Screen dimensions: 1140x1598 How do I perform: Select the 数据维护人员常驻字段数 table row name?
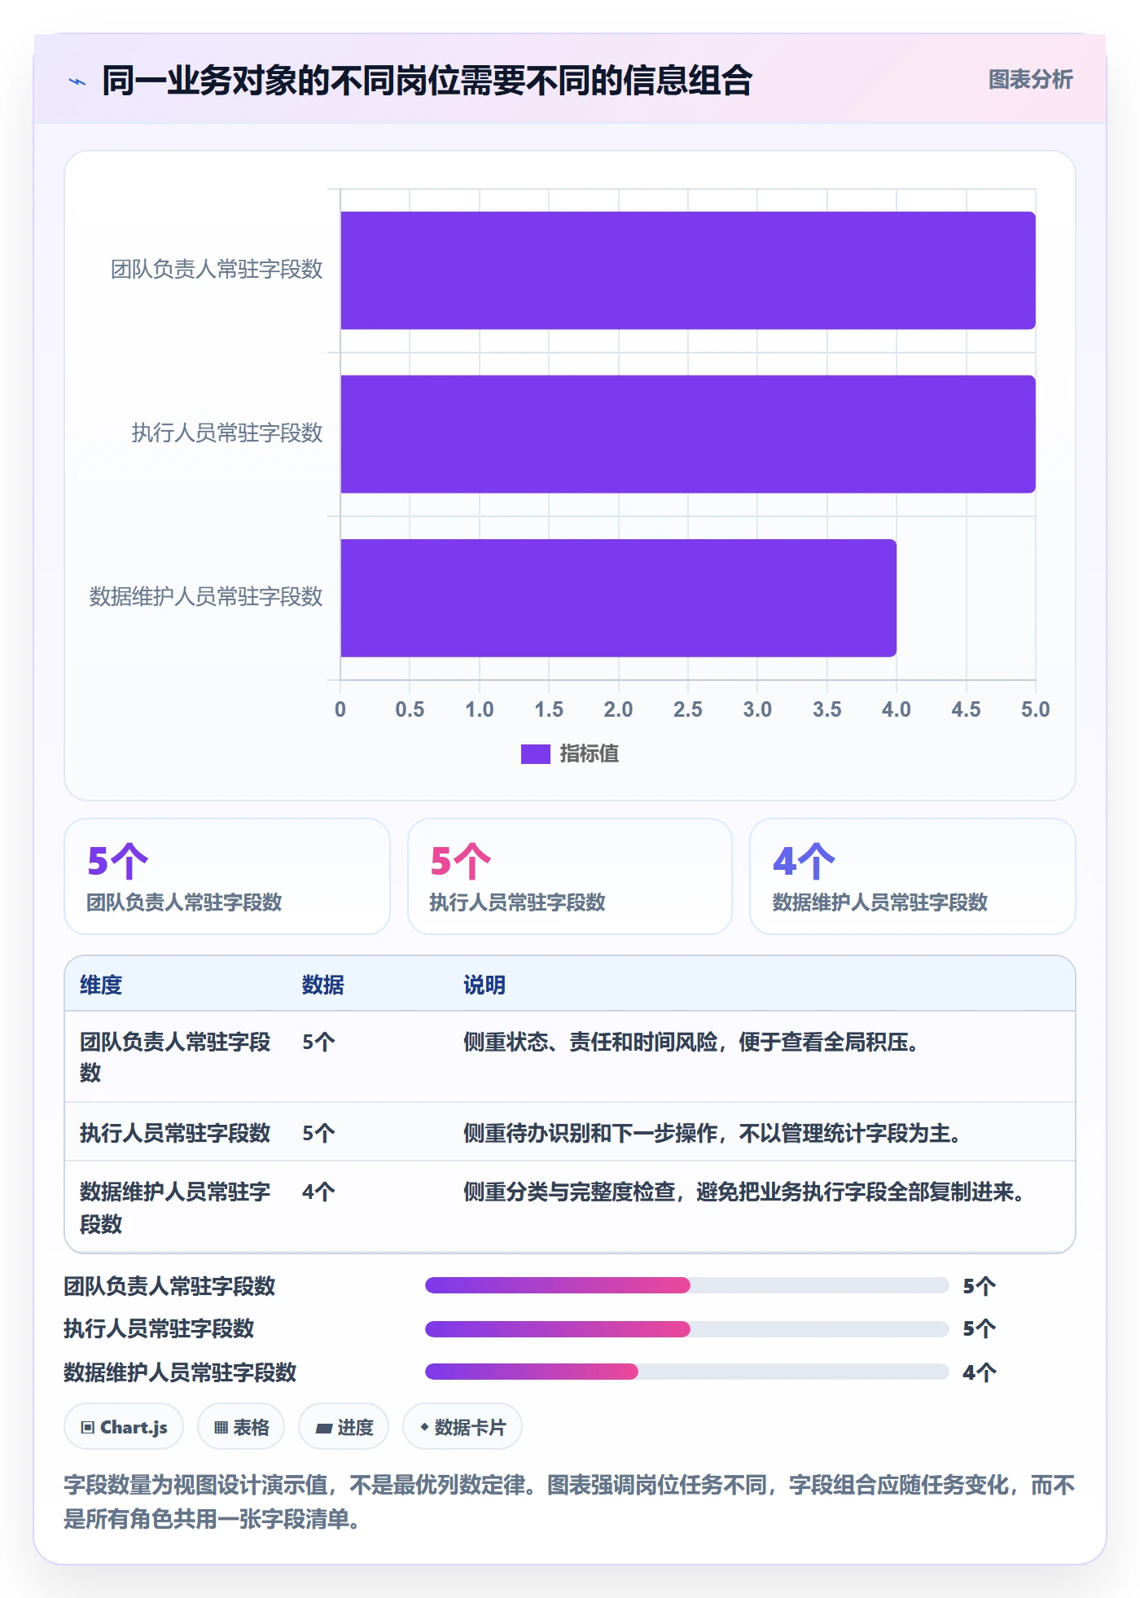(175, 1208)
